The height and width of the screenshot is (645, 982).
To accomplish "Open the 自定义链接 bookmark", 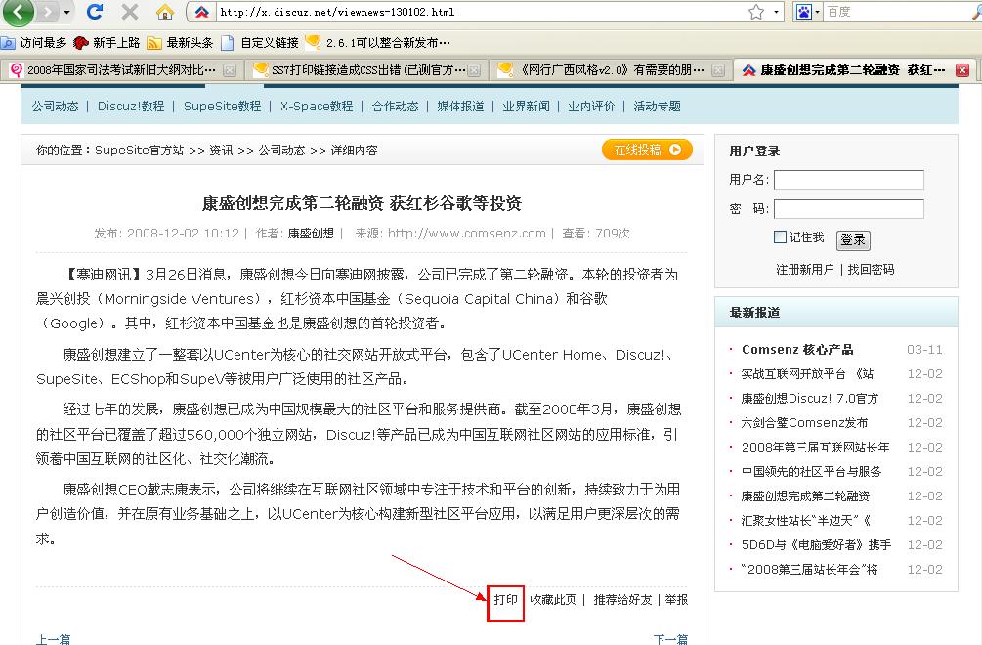I will point(260,43).
